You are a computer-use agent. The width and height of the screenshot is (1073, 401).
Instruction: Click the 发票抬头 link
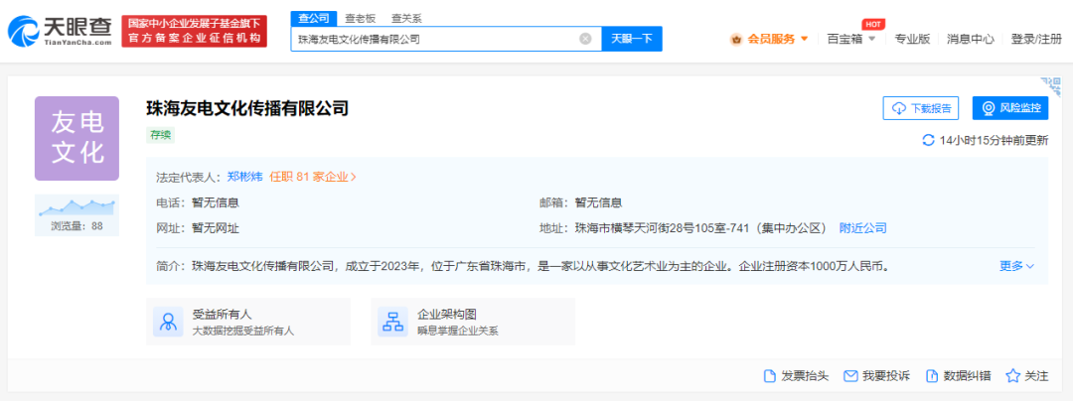[797, 376]
